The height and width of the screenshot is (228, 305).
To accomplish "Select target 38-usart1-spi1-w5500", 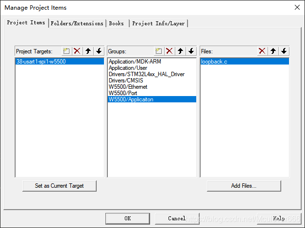I will 60,62.
